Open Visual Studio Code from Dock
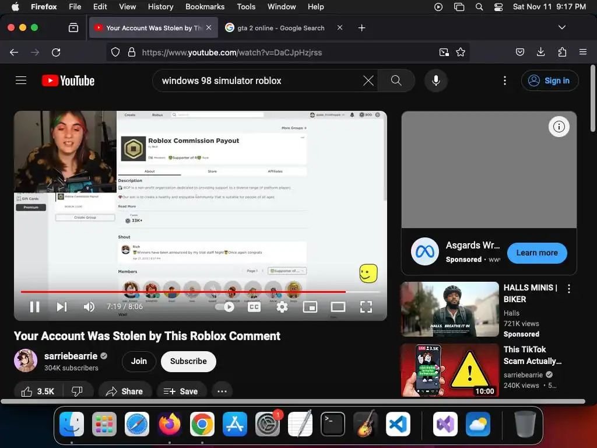 click(x=398, y=424)
